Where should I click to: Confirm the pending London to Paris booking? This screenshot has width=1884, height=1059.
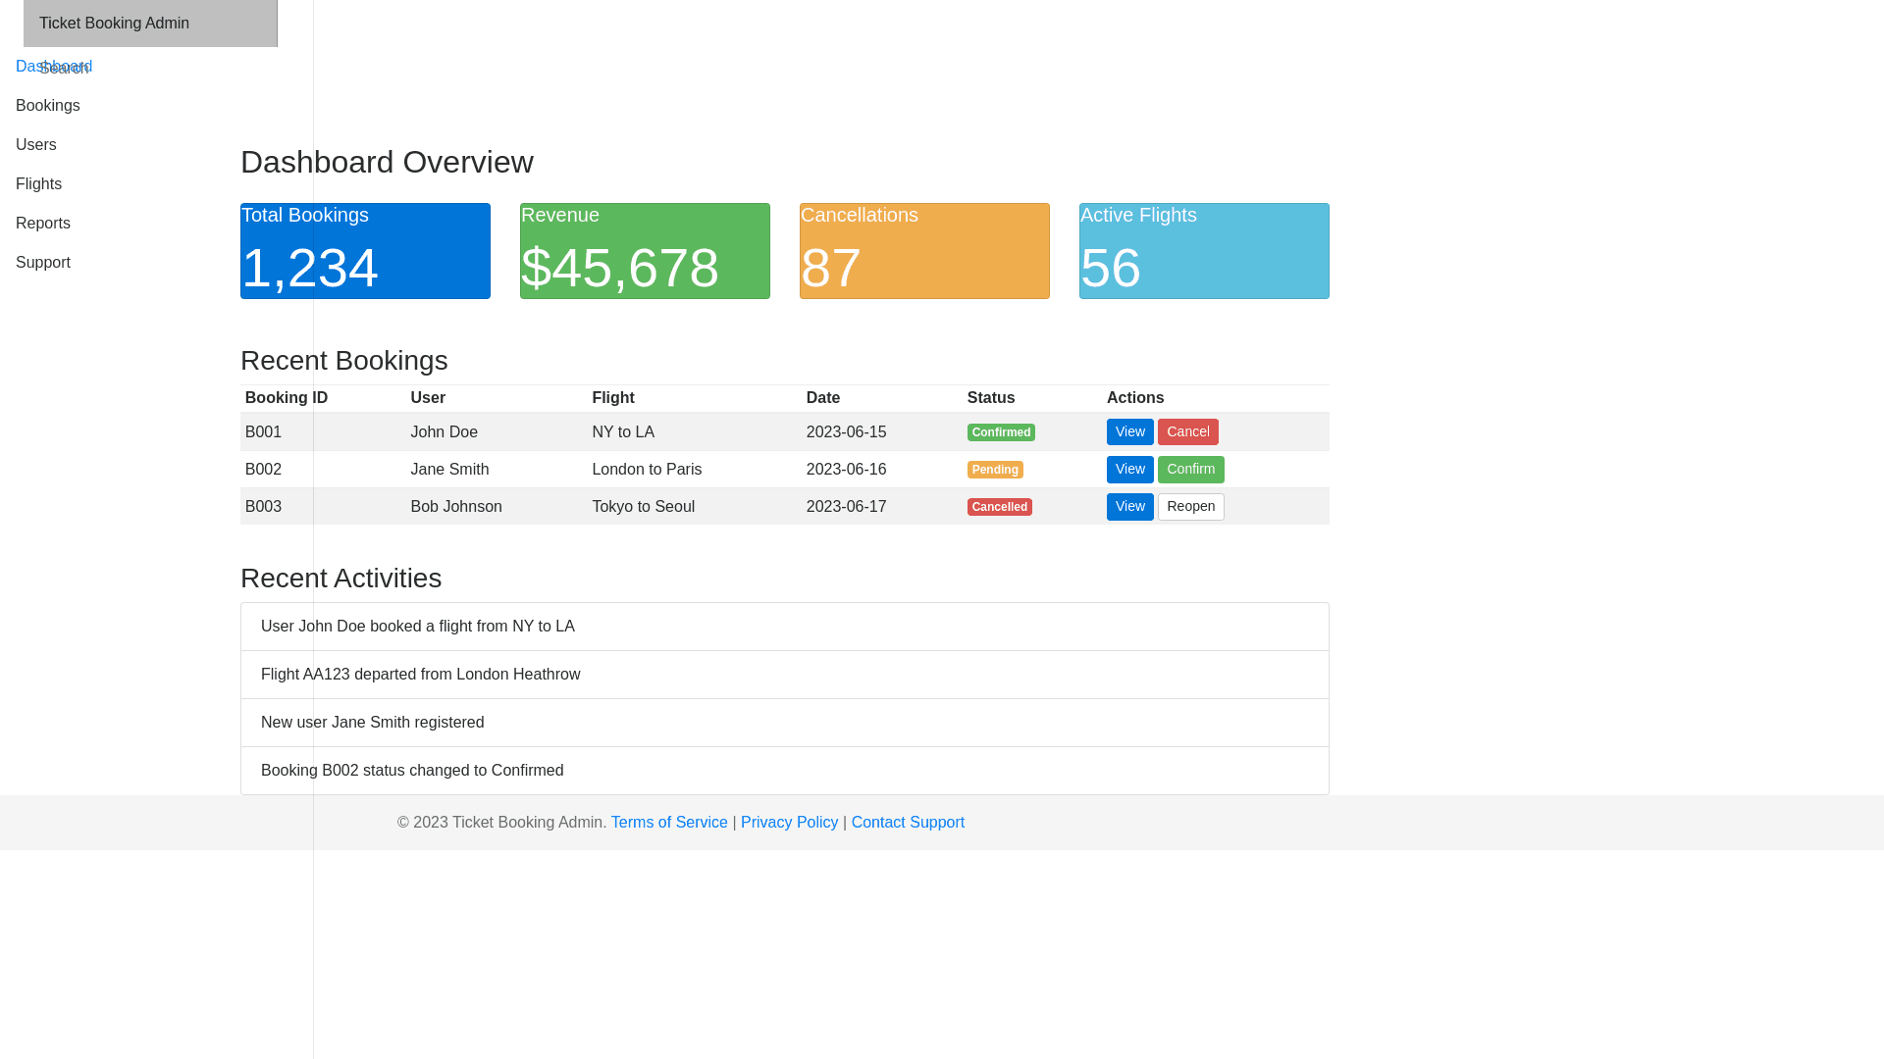click(1190, 470)
